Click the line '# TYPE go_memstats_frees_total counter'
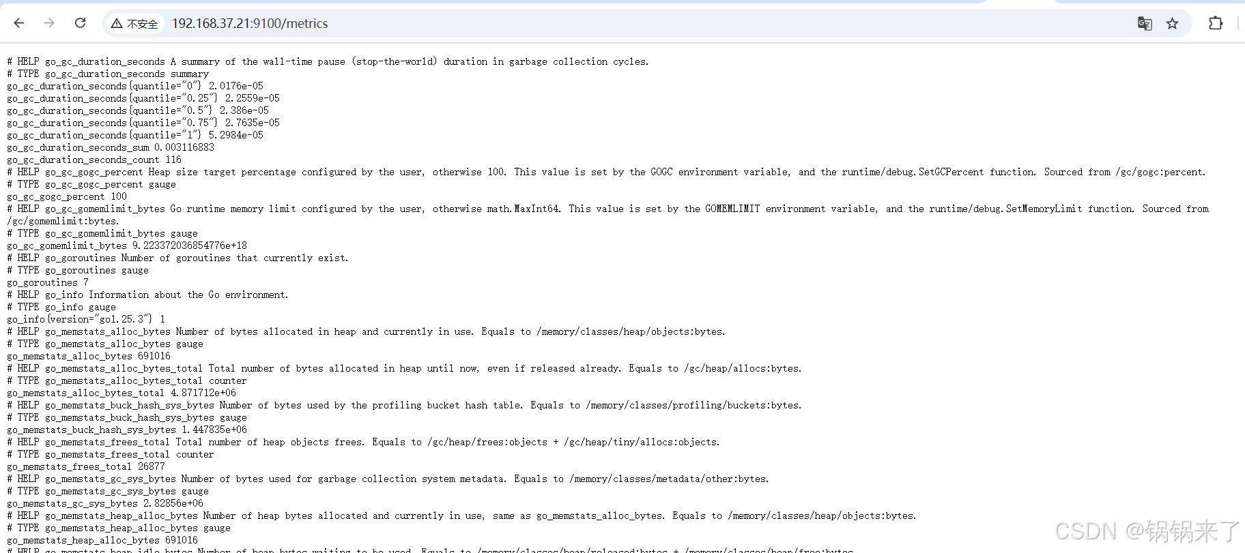Viewport: 1245px width, 553px height. pos(111,454)
